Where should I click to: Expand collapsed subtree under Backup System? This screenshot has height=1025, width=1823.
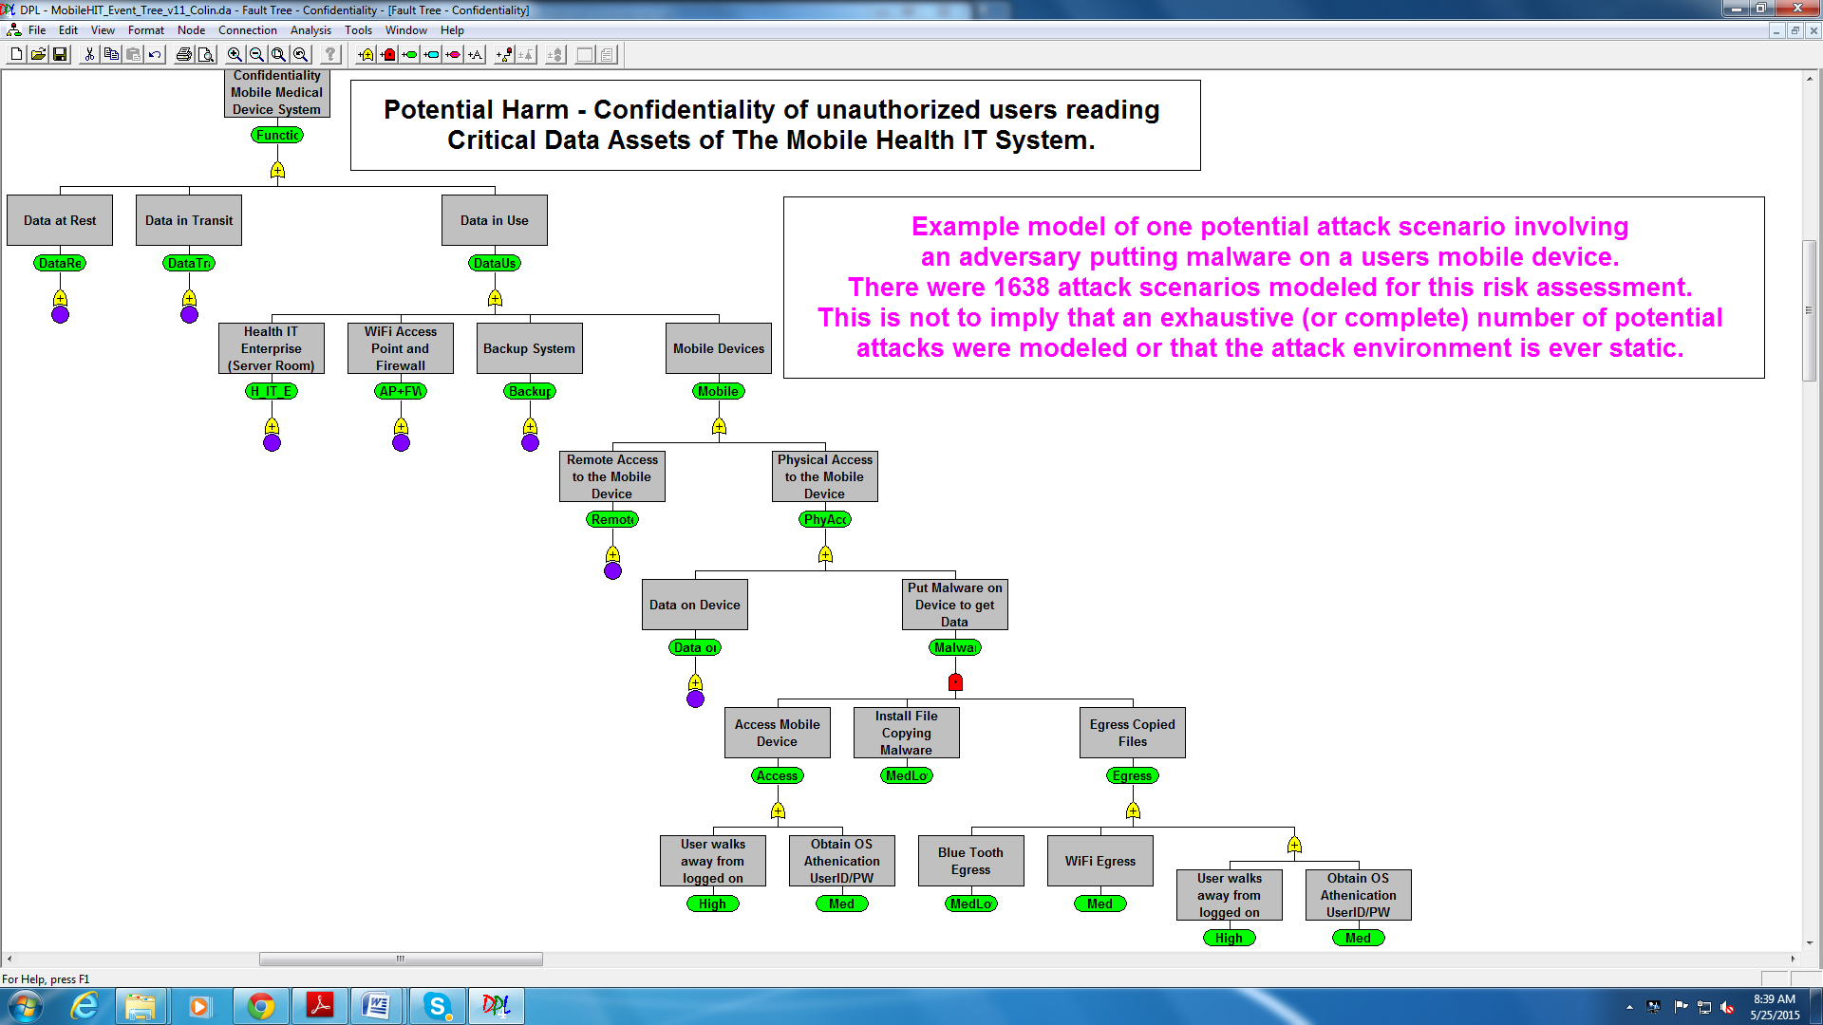530,443
